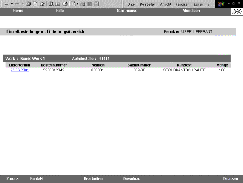
Task: Click order number 5500012345
Action: pos(54,70)
